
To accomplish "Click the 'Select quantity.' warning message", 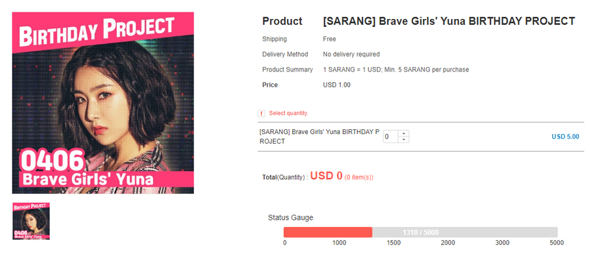I will 288,113.
